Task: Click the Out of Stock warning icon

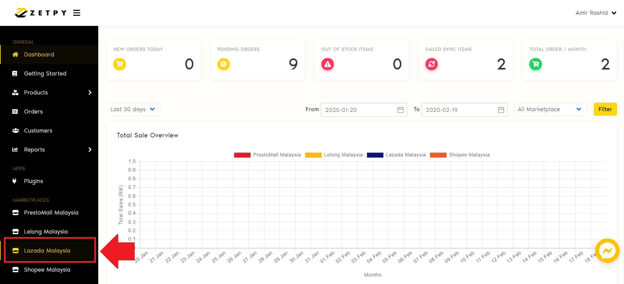Action: point(328,64)
